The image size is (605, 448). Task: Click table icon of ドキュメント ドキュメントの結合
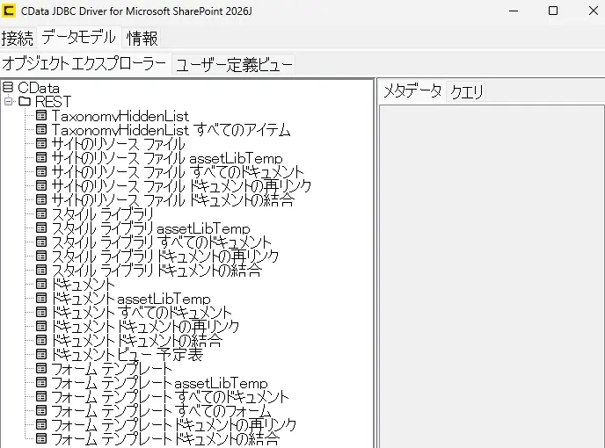click(x=41, y=340)
